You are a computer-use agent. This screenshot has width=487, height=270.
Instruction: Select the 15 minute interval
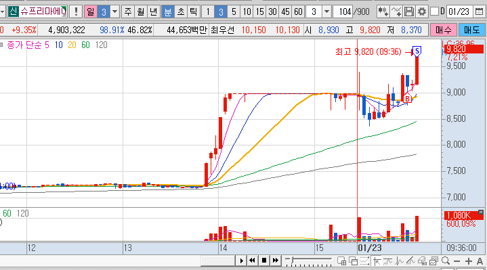pos(259,12)
